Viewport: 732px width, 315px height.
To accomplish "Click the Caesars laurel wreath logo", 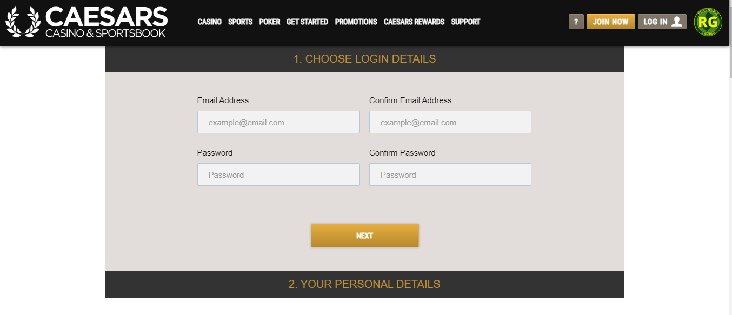I will pos(23,22).
